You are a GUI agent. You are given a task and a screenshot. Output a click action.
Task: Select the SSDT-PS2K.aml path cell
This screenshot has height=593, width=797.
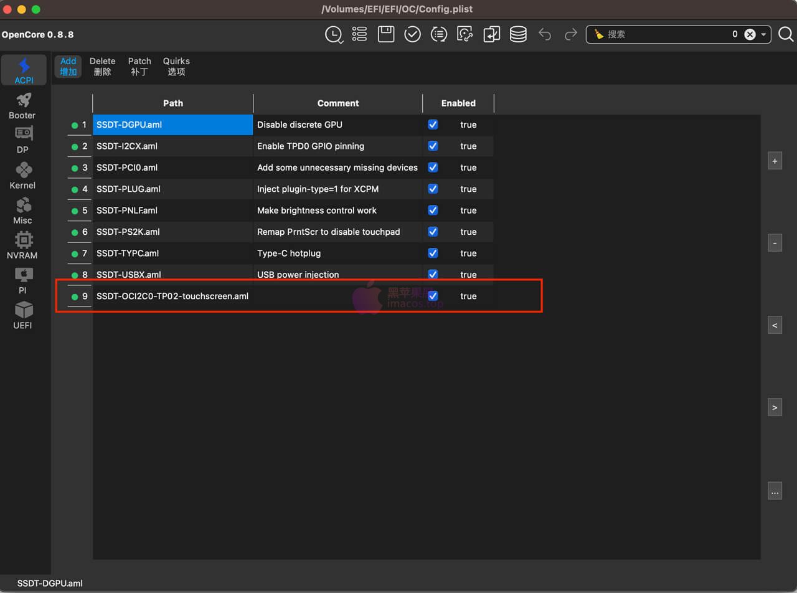[173, 231]
